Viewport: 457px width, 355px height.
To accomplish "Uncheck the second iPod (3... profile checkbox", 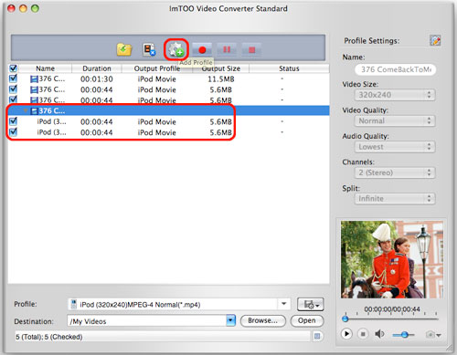I will point(13,132).
